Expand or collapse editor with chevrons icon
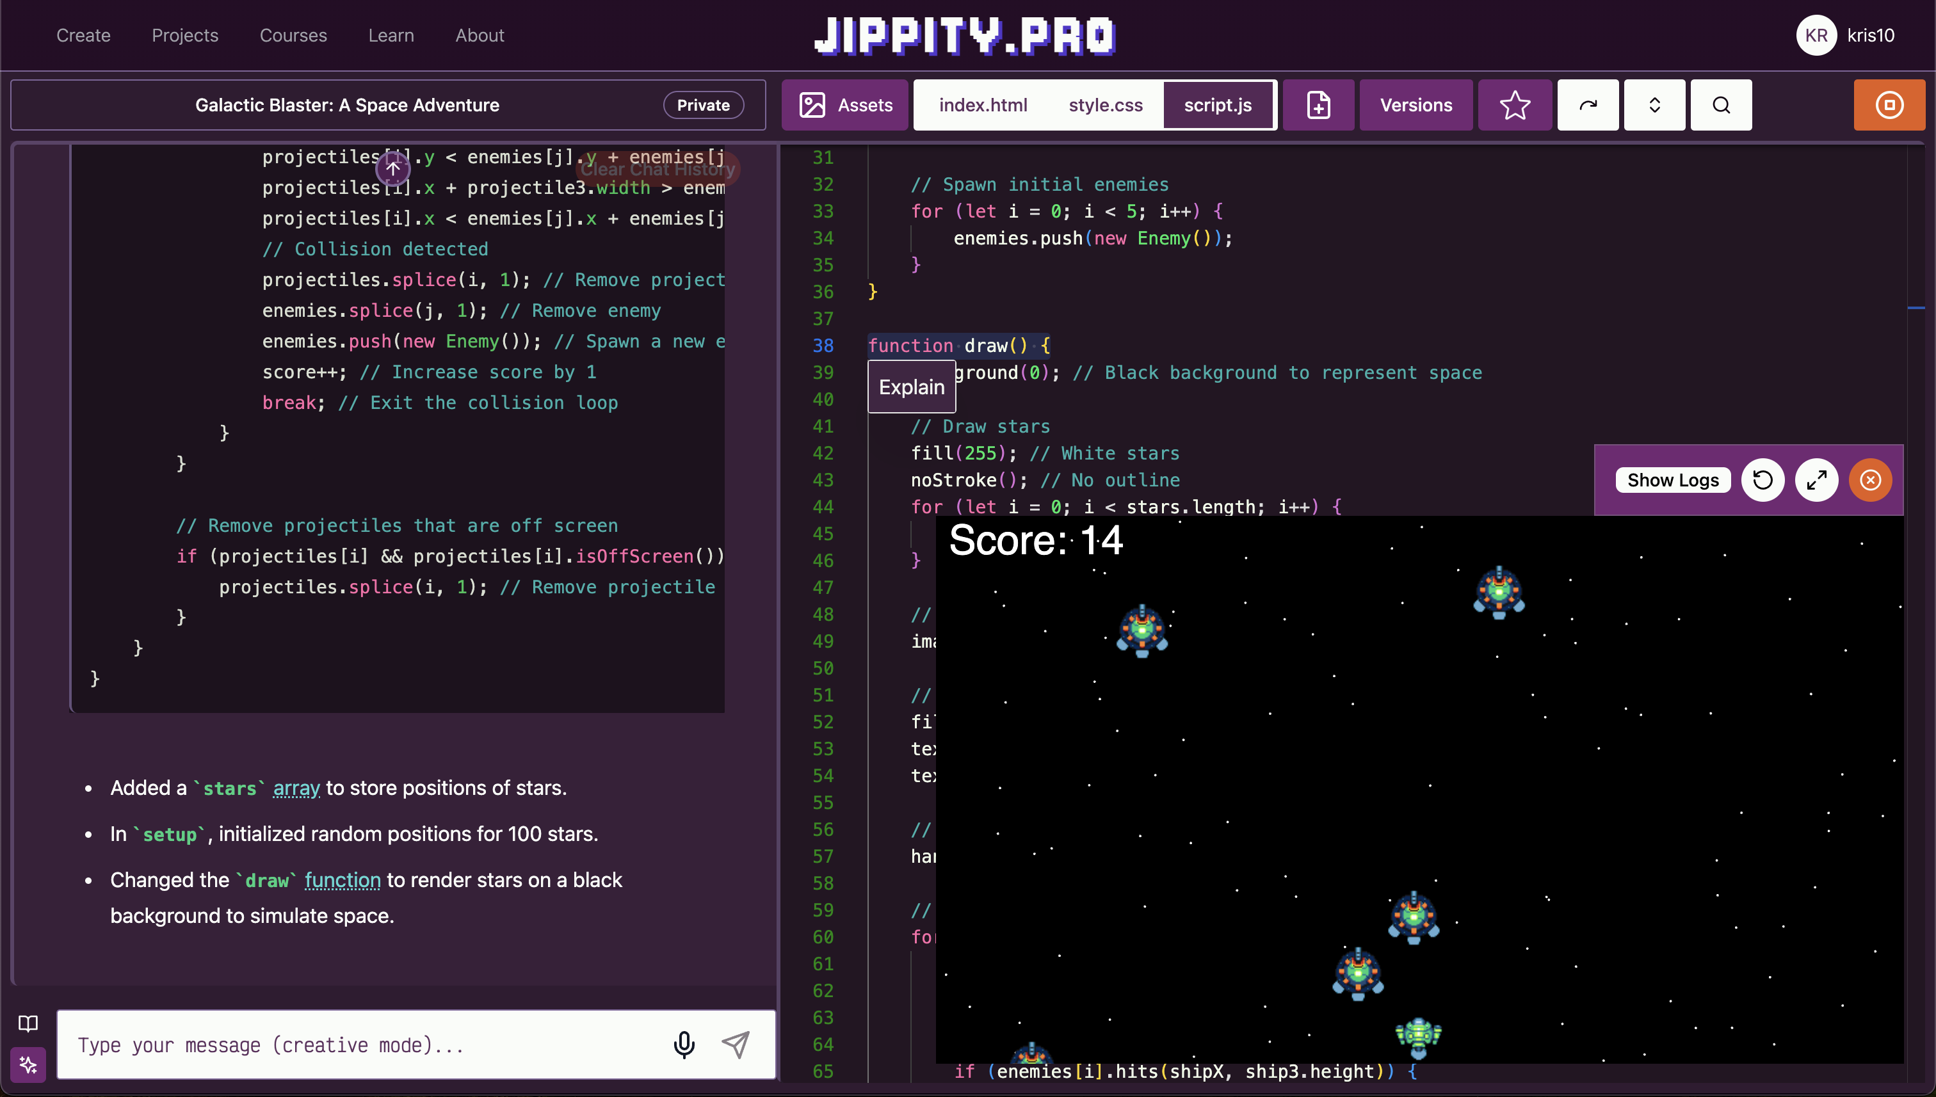The image size is (1936, 1097). (x=1654, y=105)
